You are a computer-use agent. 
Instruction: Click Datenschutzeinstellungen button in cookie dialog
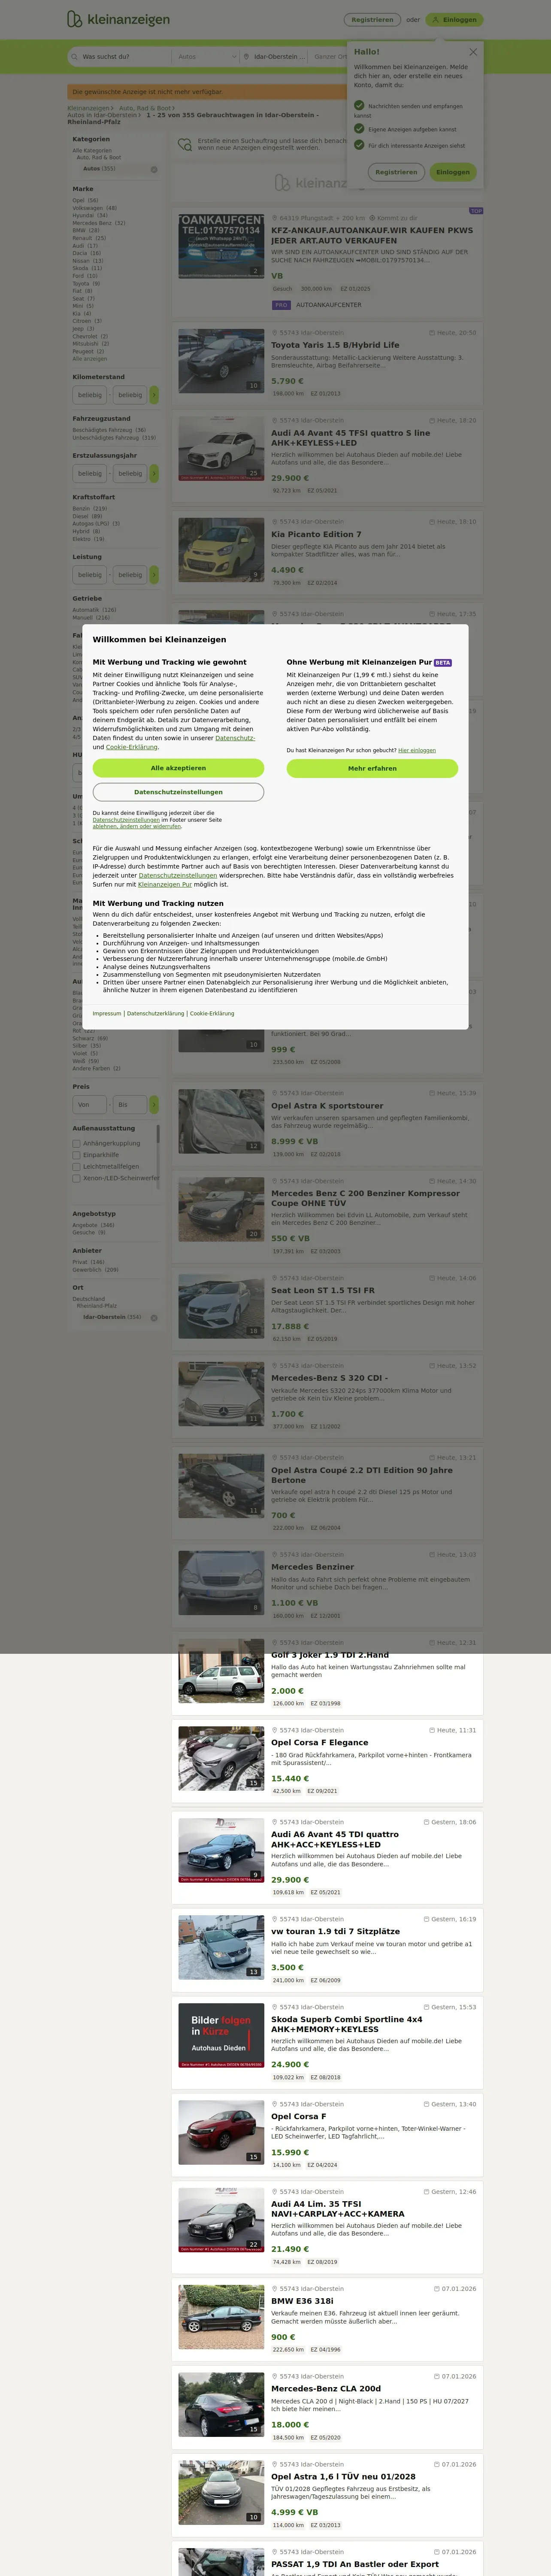178,792
